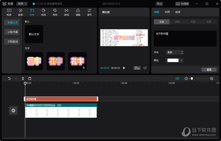
Task: Click the playhead marker at 00:00
Action: (x=25, y=83)
